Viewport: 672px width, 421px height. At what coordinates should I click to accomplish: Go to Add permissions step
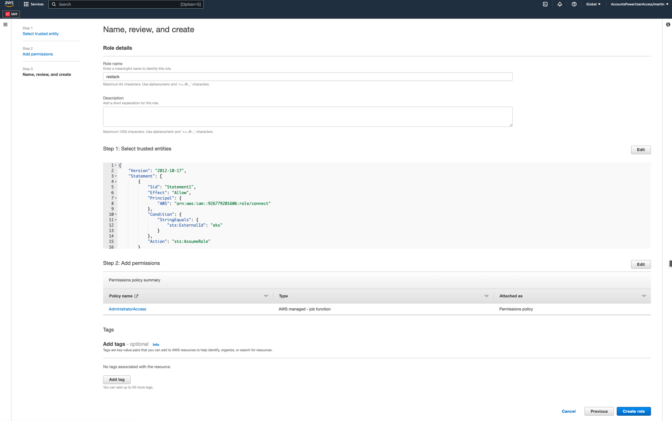[38, 54]
